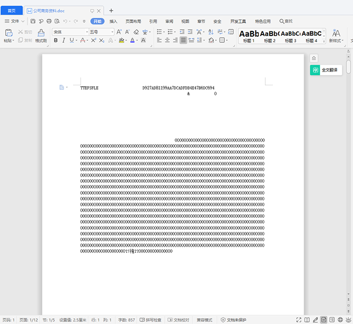Toggle bold formatting
This screenshot has width=353, height=324.
56,40
